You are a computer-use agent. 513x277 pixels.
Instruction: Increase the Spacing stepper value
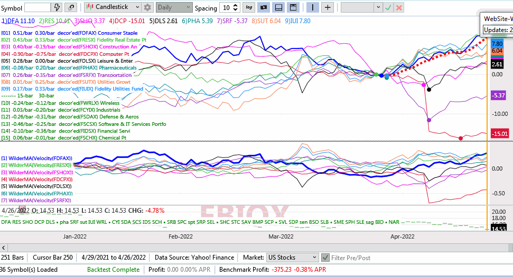click(236, 5)
